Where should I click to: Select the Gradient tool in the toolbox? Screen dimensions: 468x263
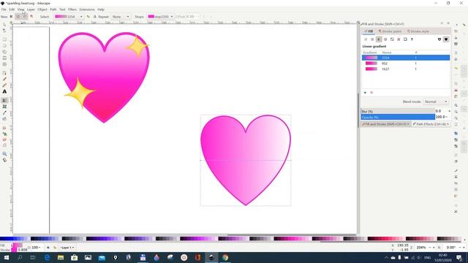point(4,101)
